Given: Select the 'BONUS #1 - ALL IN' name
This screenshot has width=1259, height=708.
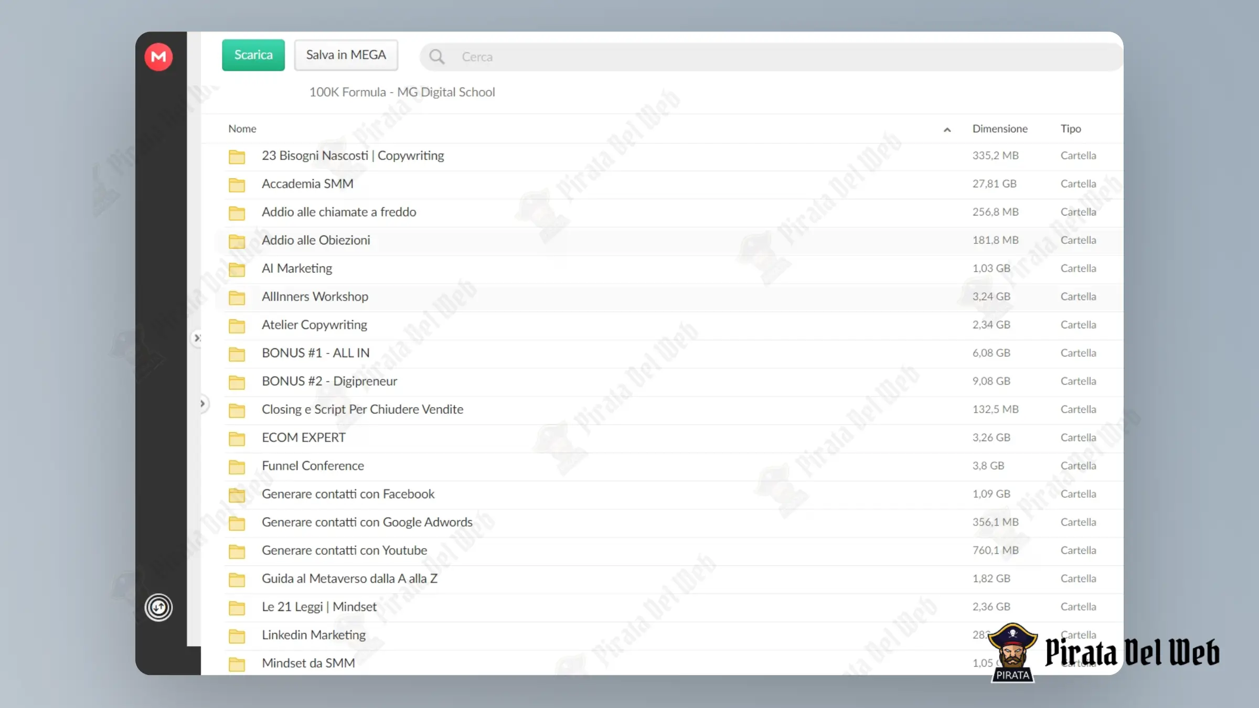Looking at the screenshot, I should (x=316, y=353).
